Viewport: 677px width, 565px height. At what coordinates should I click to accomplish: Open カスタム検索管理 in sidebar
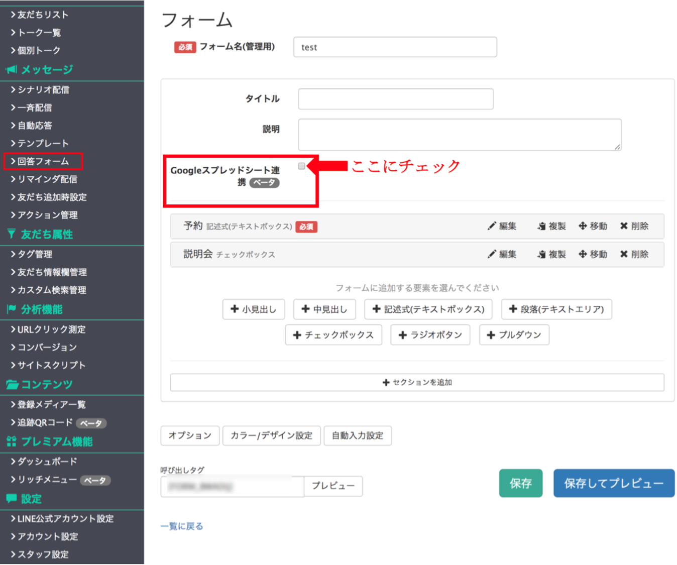click(52, 290)
